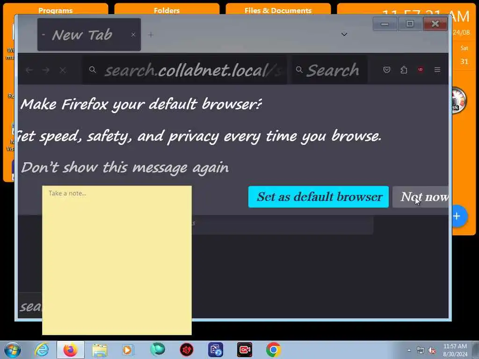Minimize the Firefox window
The width and height of the screenshot is (479, 359).
click(x=385, y=24)
